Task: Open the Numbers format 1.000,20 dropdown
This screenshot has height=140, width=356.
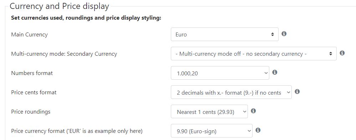Action: 220,73
